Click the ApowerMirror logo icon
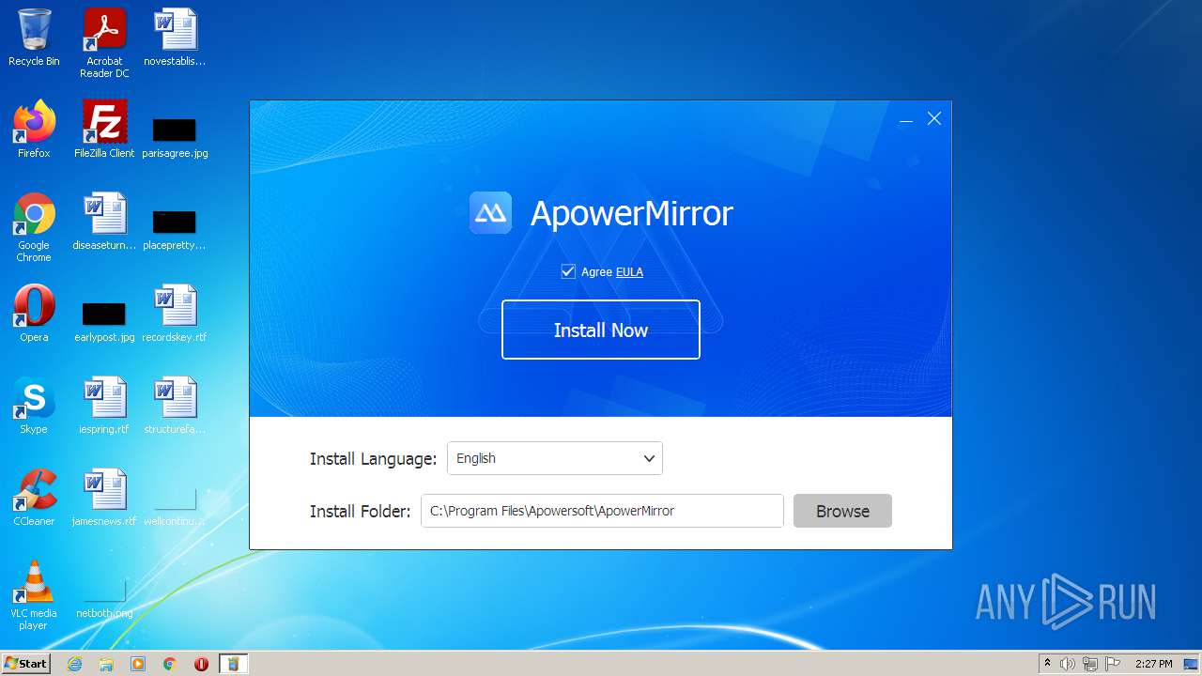1202x676 pixels. pyautogui.click(x=490, y=213)
